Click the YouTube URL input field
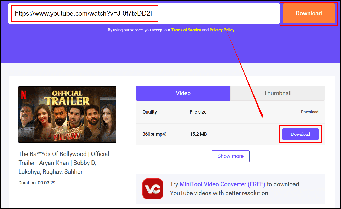The height and width of the screenshot is (209, 341). [144, 14]
